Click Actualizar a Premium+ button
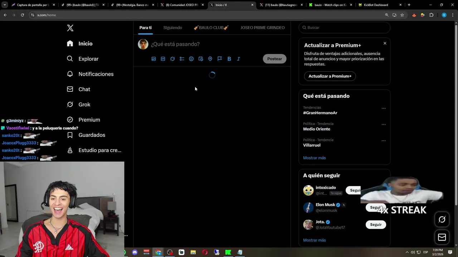 point(330,76)
